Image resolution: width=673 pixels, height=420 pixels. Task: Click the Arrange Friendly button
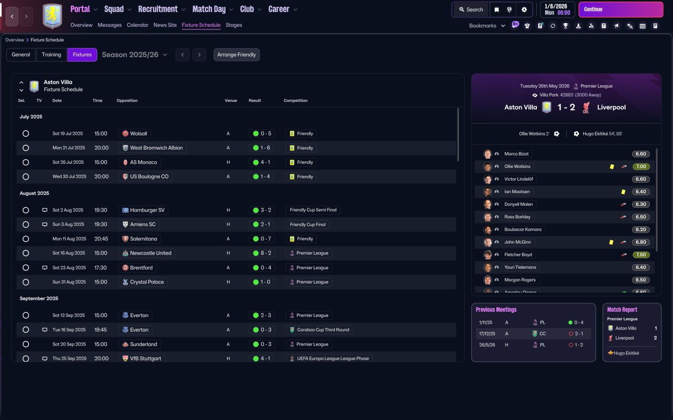(x=237, y=55)
